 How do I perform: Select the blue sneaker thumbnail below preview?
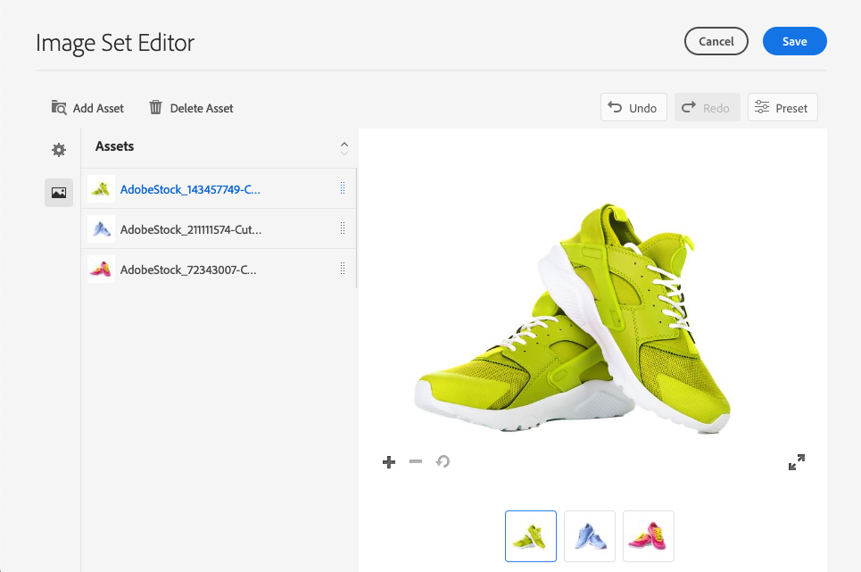coord(590,536)
